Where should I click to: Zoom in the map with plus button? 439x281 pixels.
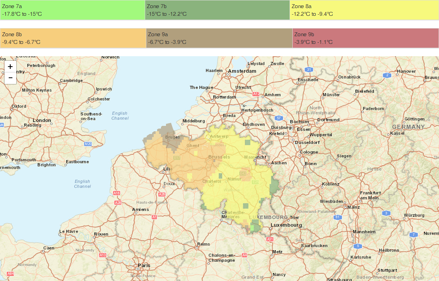10,67
